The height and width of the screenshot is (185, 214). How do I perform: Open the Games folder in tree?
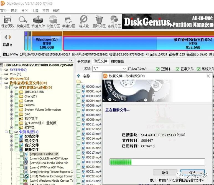(x=29, y=101)
